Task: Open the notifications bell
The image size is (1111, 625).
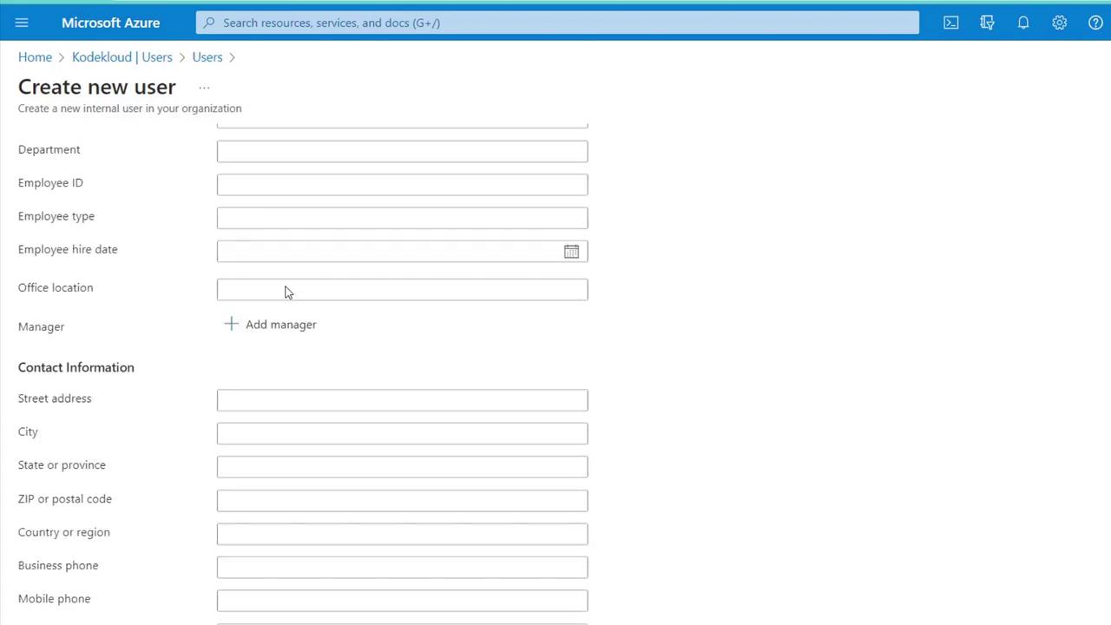Action: pos(1023,23)
